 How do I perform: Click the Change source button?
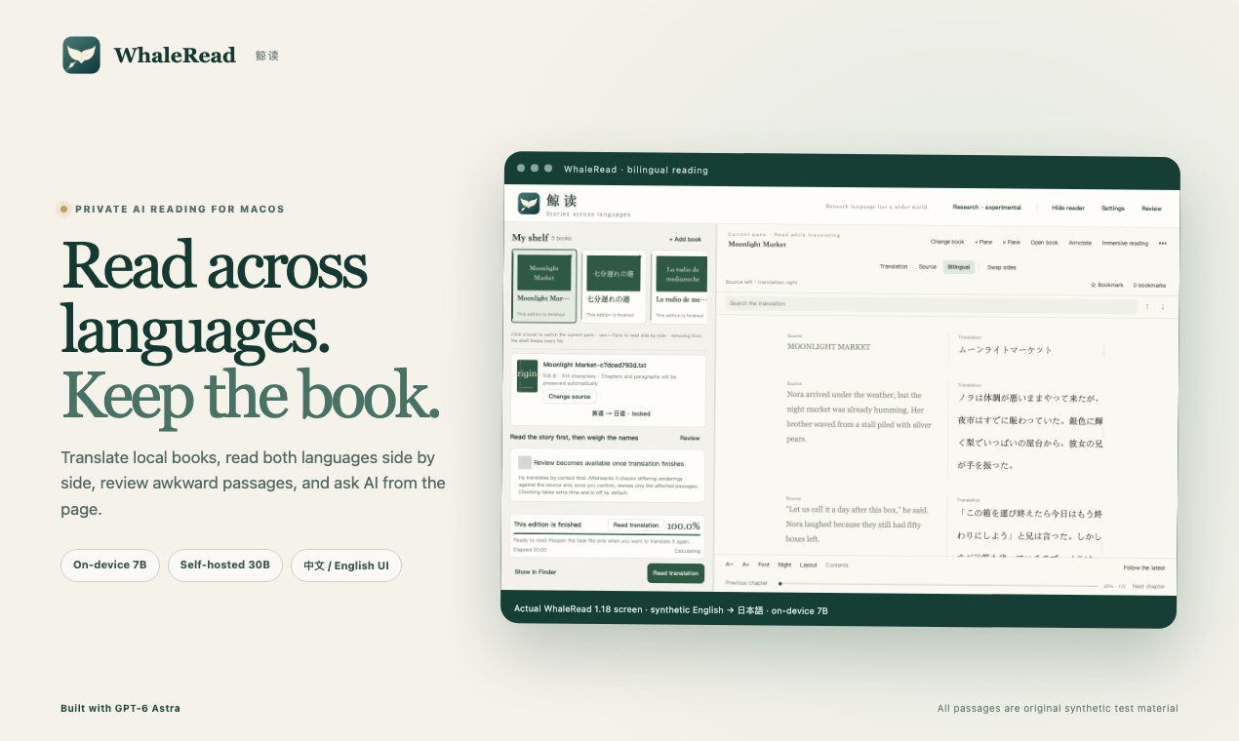[x=570, y=397]
